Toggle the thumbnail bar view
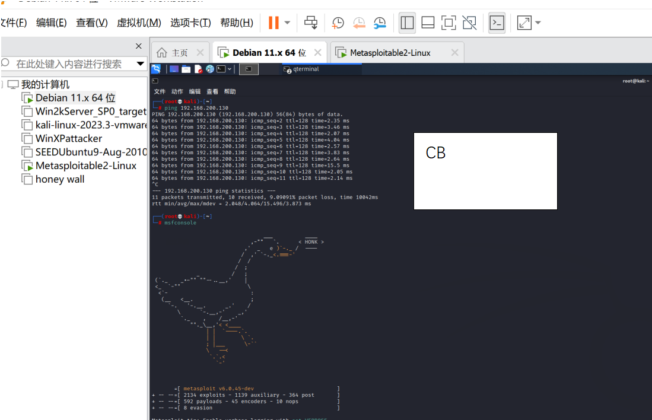 coord(428,23)
